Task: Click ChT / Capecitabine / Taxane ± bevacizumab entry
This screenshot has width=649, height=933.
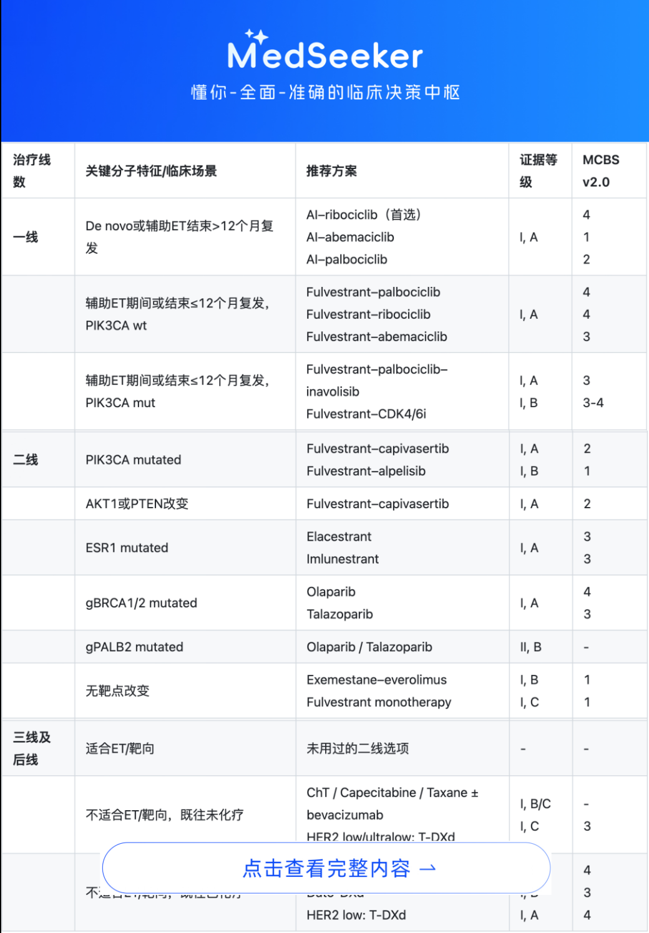Action: pyautogui.click(x=393, y=804)
